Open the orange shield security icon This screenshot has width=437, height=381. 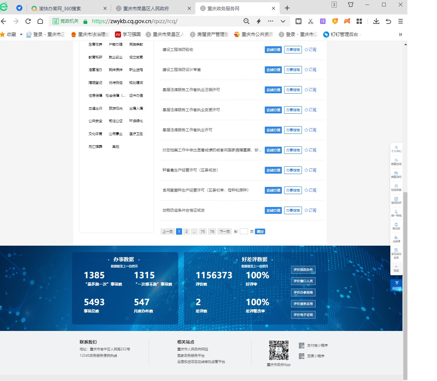coord(335,21)
